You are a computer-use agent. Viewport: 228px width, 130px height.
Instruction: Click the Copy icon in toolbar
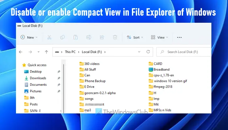(63, 37)
